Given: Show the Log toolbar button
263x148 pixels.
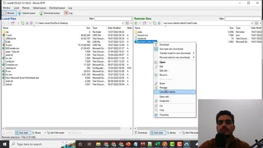Looking at the screenshot, I should 69,13.
